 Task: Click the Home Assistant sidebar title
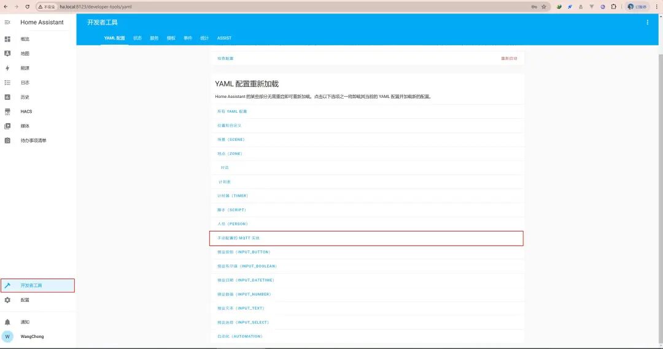pyautogui.click(x=42, y=22)
